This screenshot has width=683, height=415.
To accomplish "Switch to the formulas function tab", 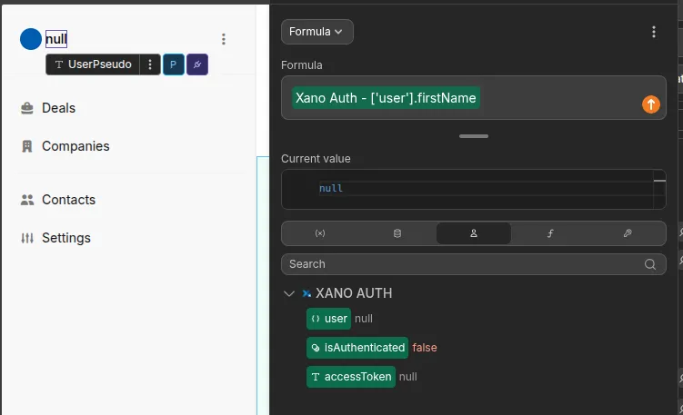I will click(x=550, y=233).
